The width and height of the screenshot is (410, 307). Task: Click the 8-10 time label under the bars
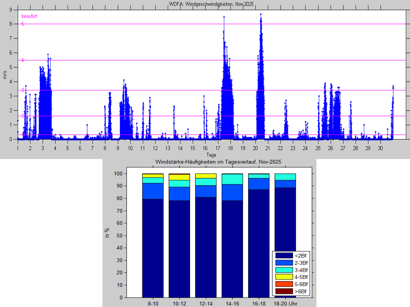coord(153,304)
